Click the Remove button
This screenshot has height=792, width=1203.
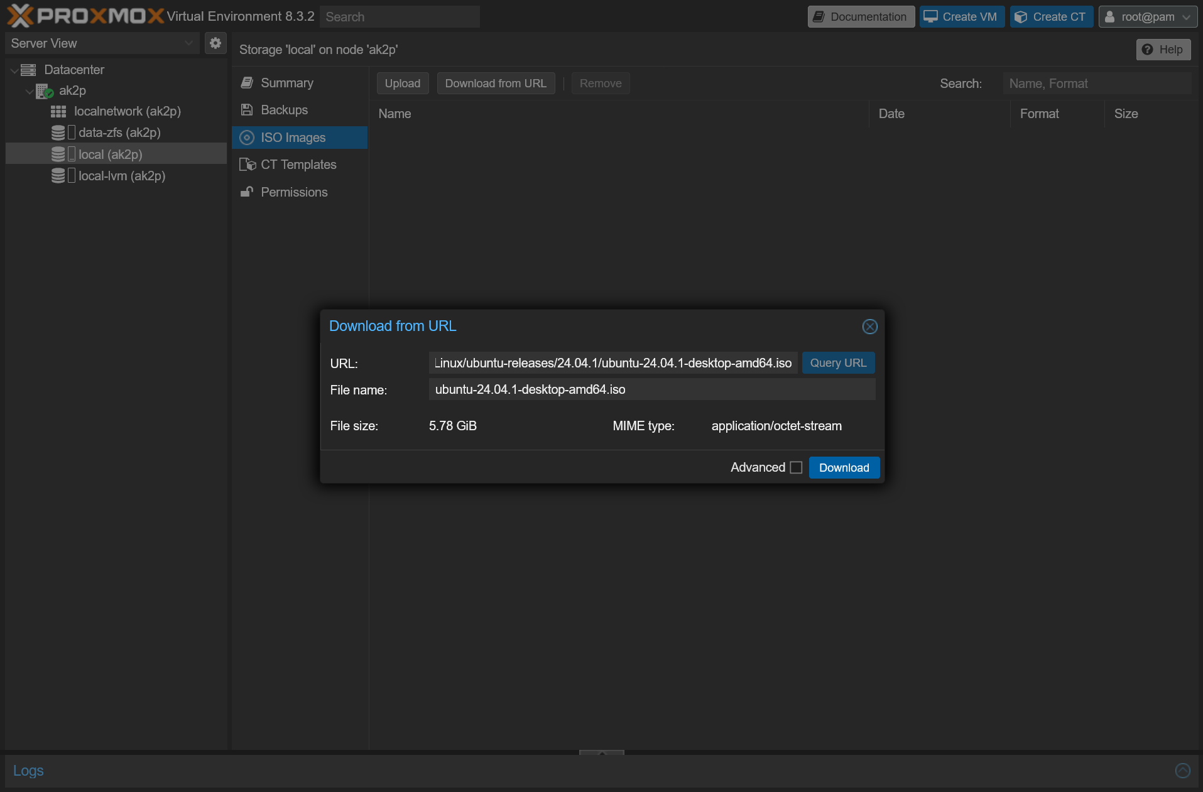[x=601, y=84]
